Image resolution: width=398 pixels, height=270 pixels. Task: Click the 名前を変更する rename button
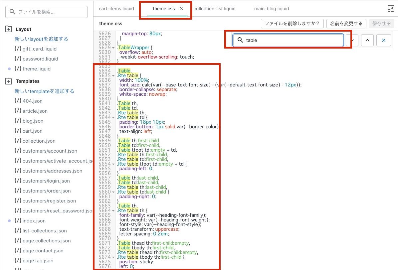346,24
